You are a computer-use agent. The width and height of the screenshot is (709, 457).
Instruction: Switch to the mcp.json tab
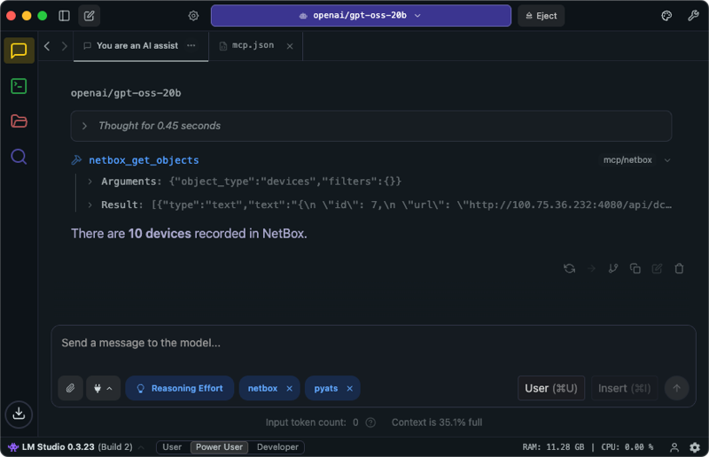(253, 46)
